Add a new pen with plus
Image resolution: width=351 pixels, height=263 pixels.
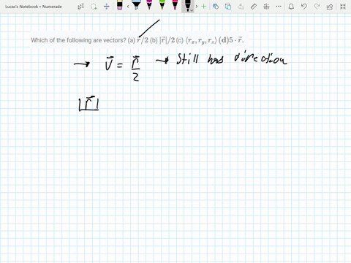click(204, 7)
